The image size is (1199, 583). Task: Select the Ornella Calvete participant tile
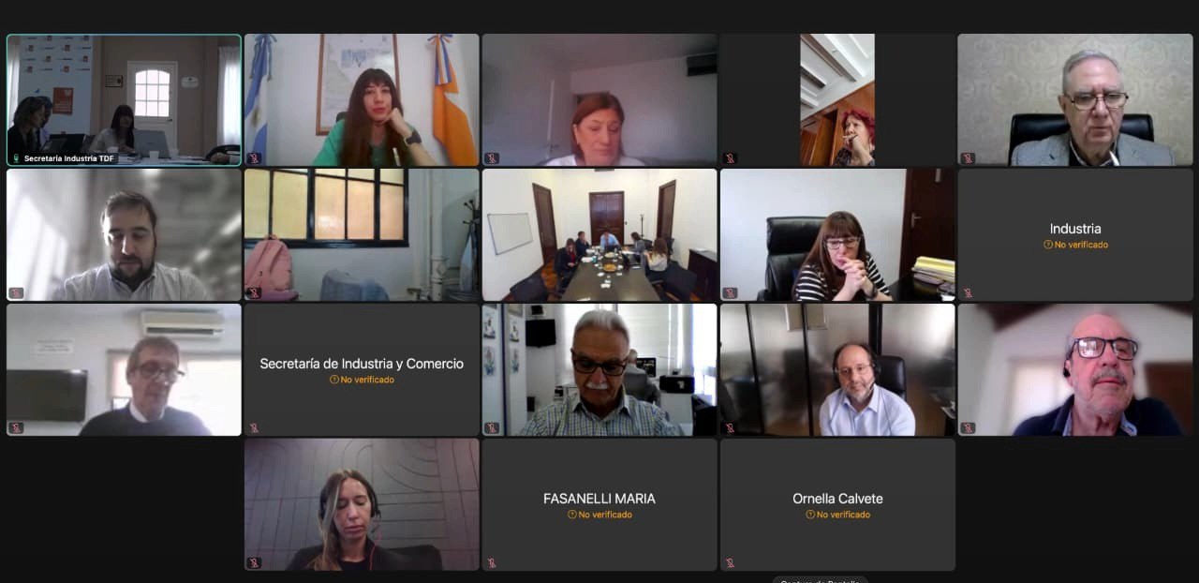pos(837,504)
